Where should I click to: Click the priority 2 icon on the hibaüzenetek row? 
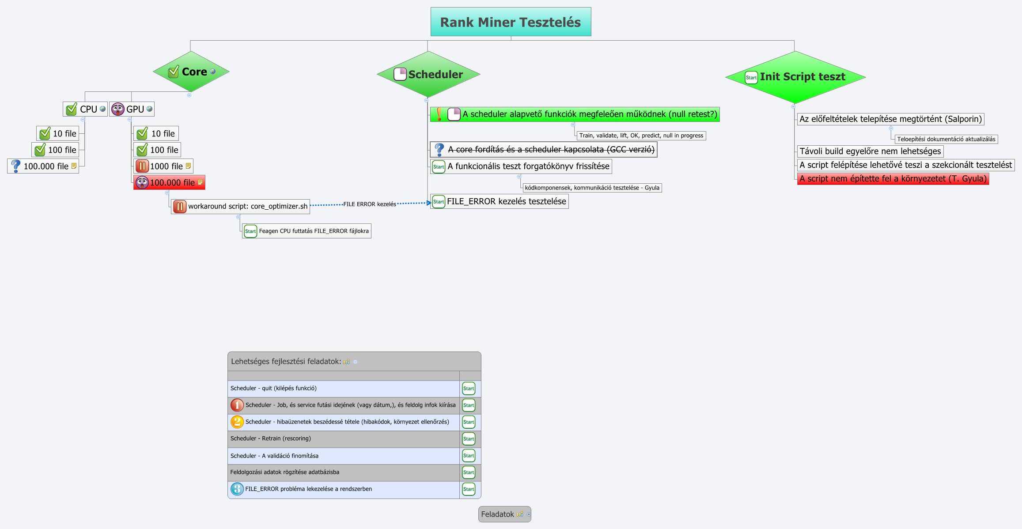tap(237, 422)
